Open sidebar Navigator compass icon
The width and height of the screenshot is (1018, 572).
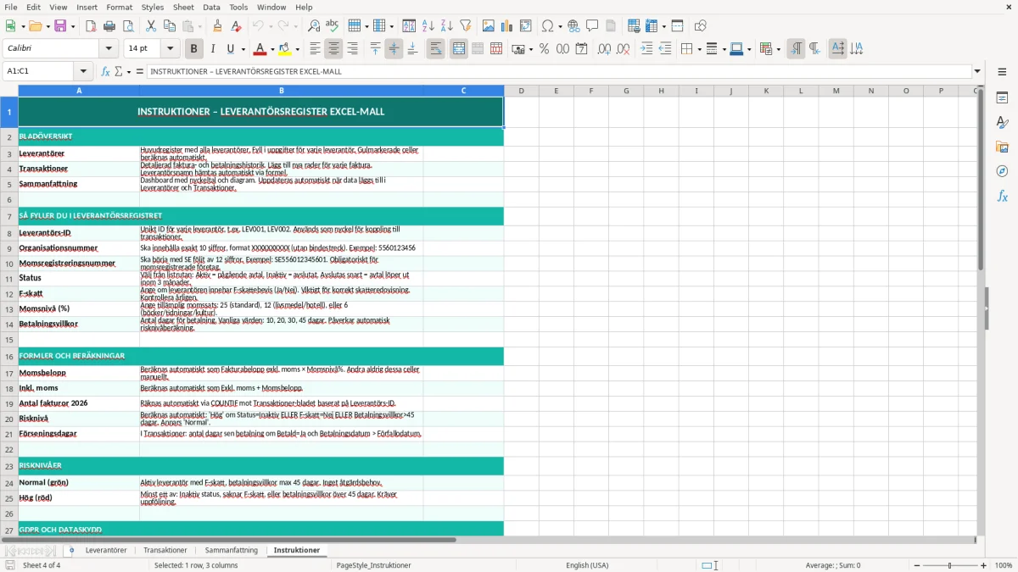coord(1002,171)
